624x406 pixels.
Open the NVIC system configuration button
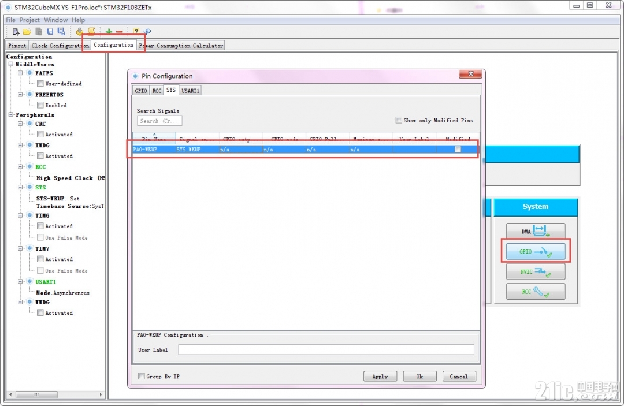pyautogui.click(x=536, y=271)
